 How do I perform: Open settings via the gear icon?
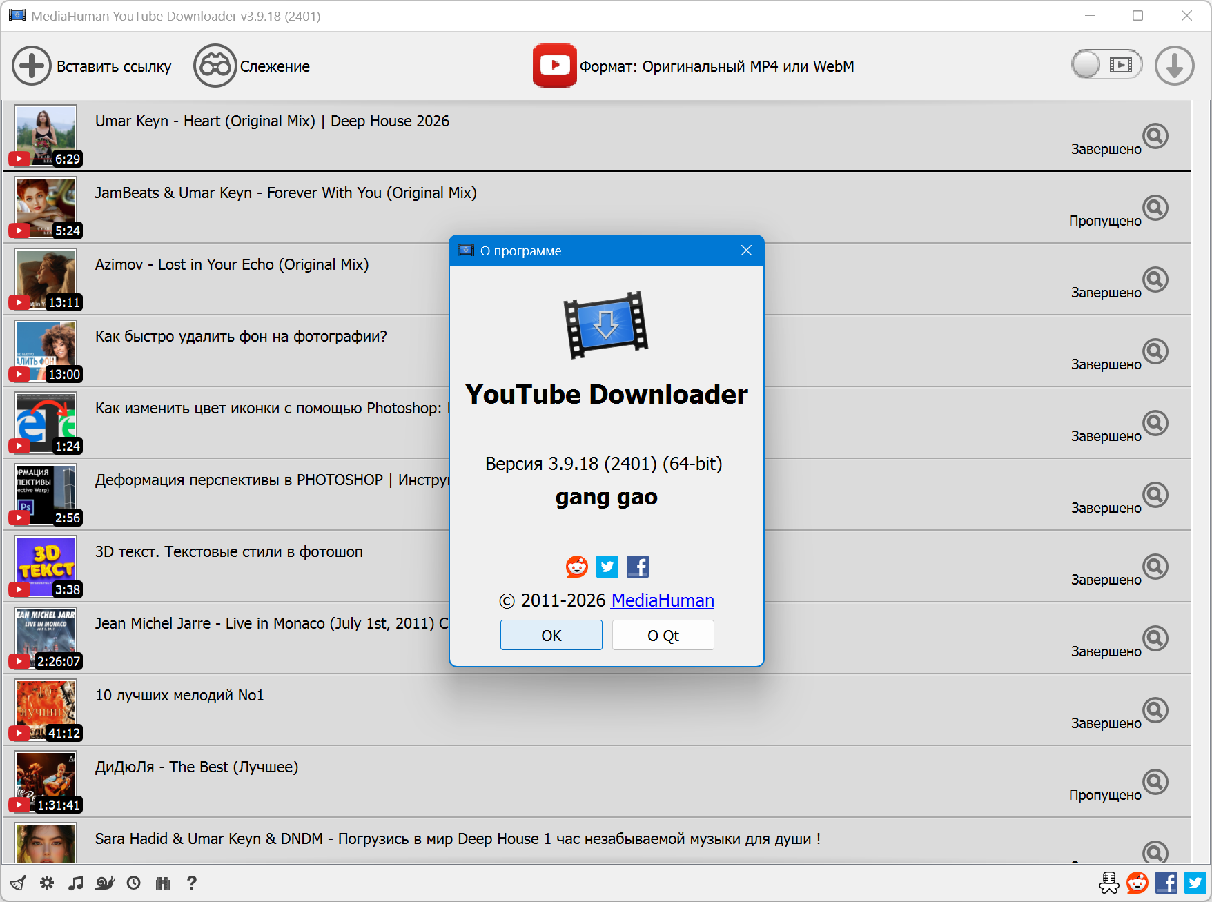coord(47,883)
